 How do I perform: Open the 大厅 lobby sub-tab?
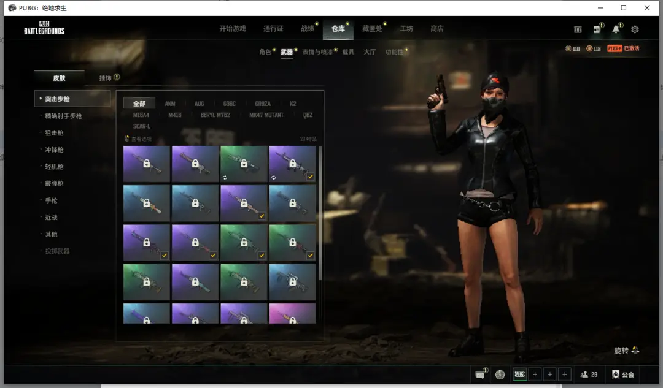[x=370, y=52]
